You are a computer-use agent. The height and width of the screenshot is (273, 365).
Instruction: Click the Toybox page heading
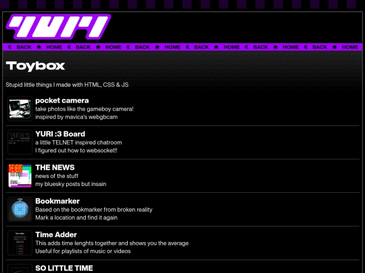(x=35, y=66)
